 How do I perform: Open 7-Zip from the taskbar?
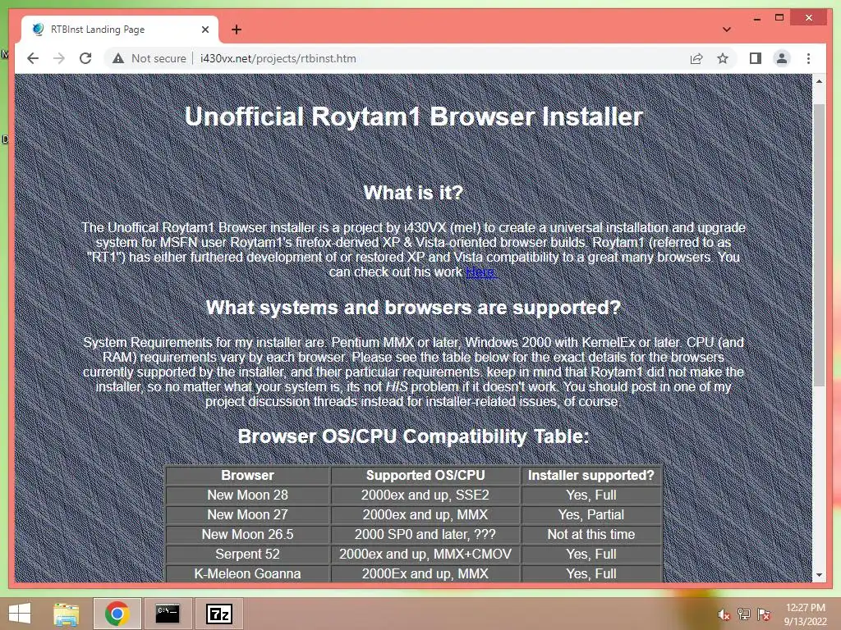[x=218, y=614]
